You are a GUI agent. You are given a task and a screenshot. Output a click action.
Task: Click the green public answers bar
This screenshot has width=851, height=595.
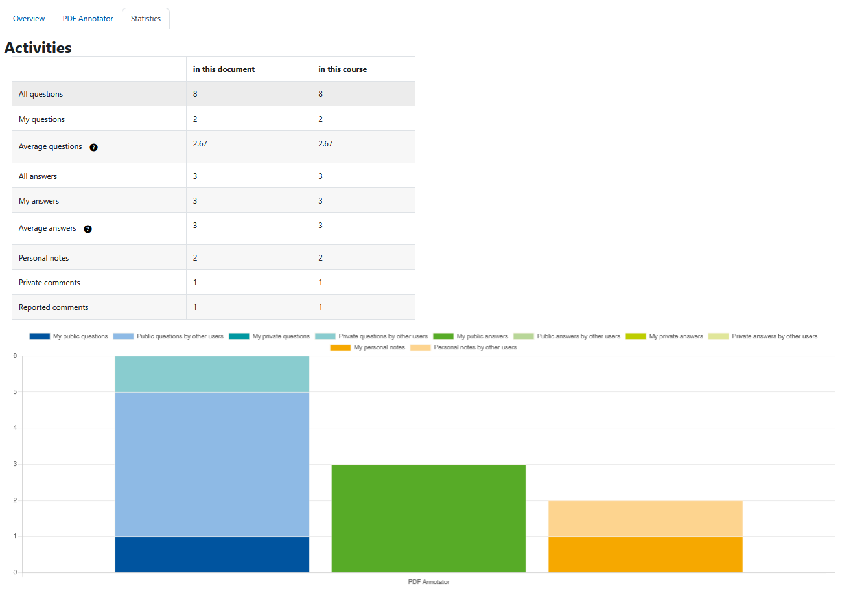[428, 517]
